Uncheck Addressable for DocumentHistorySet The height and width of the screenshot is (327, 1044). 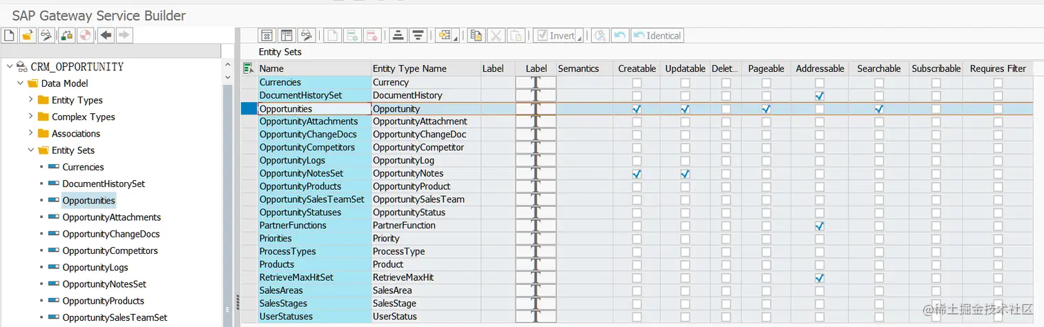coord(820,96)
